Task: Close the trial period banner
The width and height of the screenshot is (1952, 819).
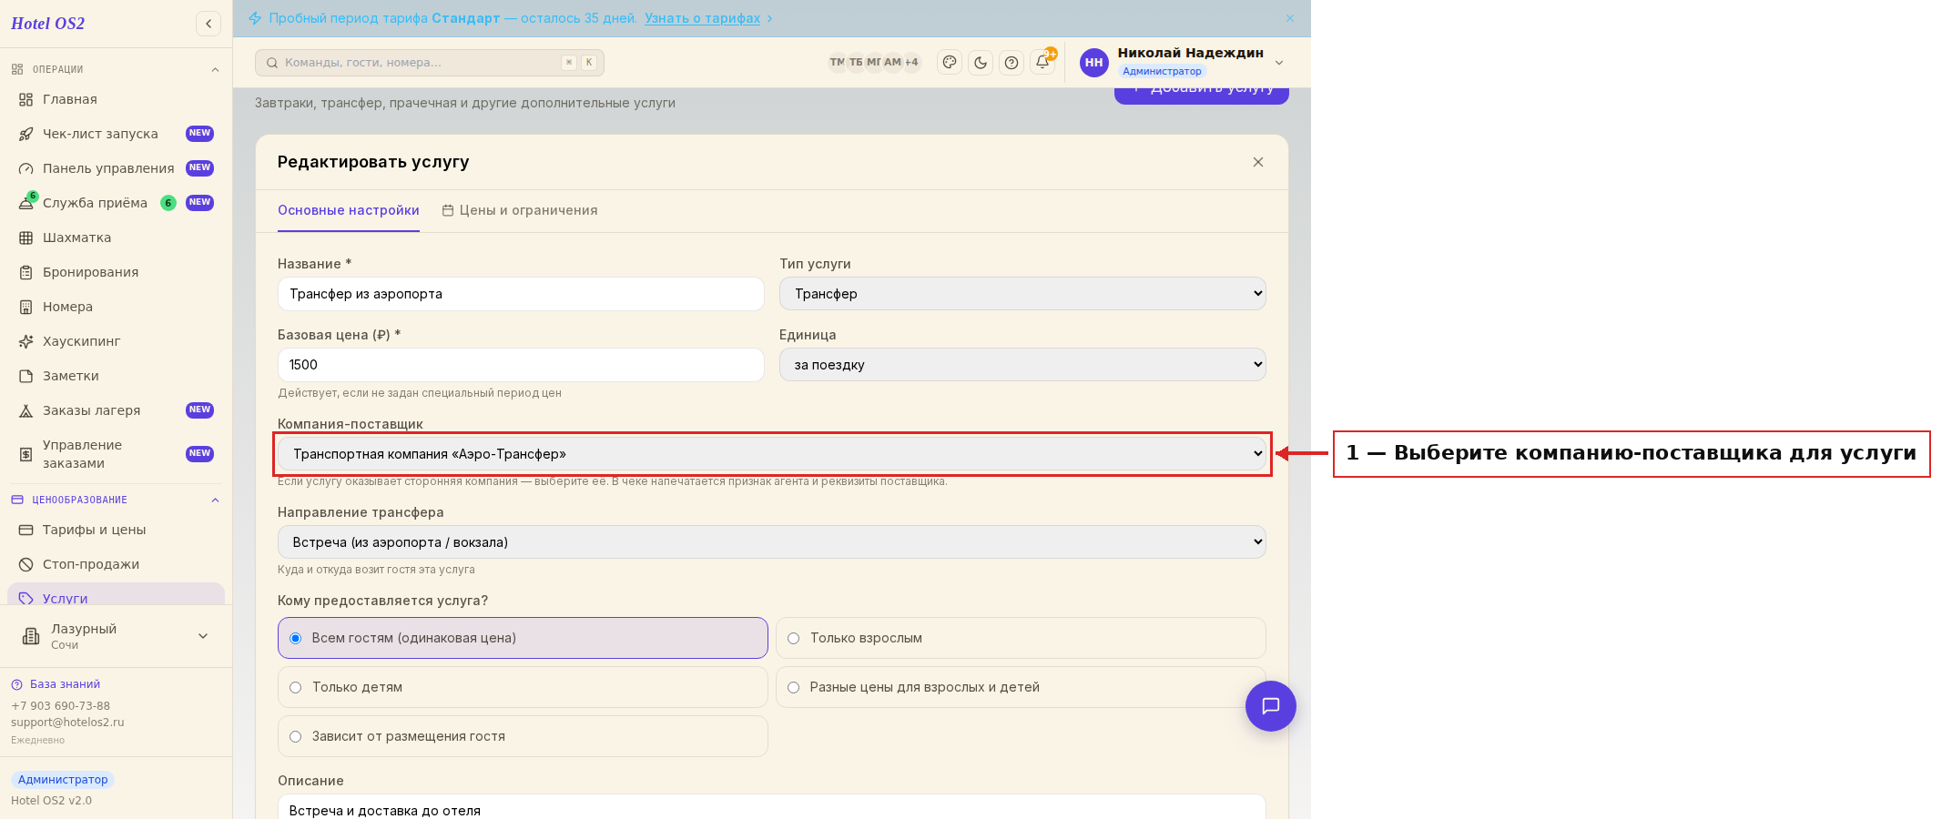Action: pyautogui.click(x=1290, y=18)
